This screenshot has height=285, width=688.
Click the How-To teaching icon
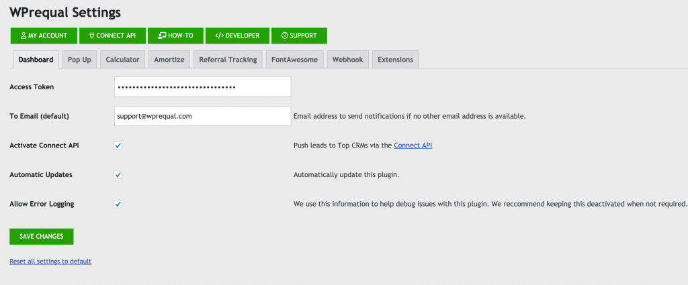coord(163,36)
